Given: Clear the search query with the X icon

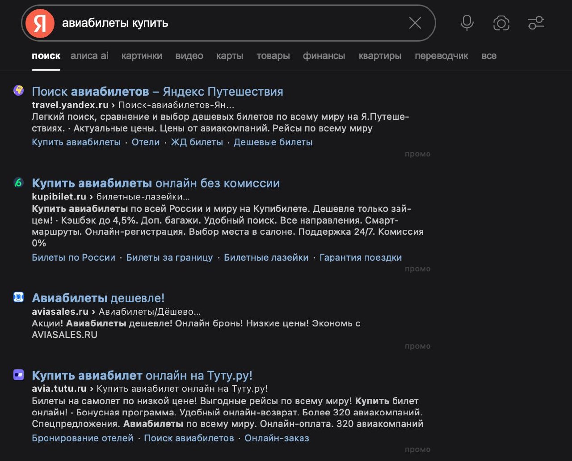Looking at the screenshot, I should click(x=414, y=23).
